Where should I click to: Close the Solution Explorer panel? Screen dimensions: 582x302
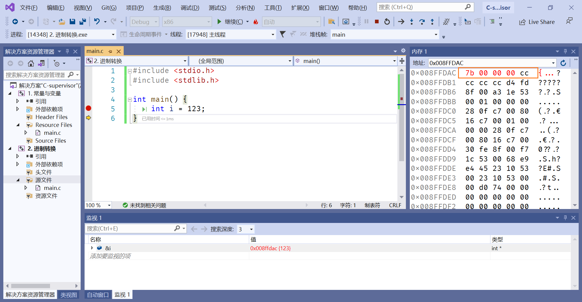pyautogui.click(x=75, y=51)
